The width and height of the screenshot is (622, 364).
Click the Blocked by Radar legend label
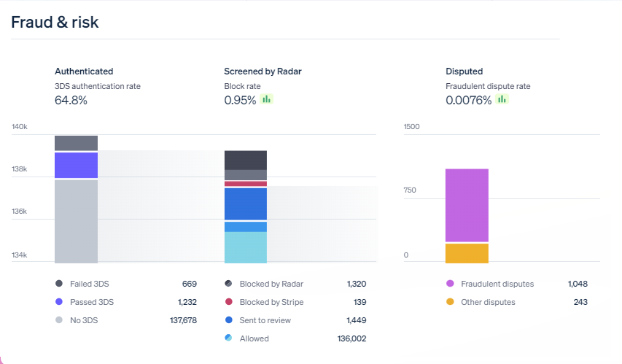(271, 284)
